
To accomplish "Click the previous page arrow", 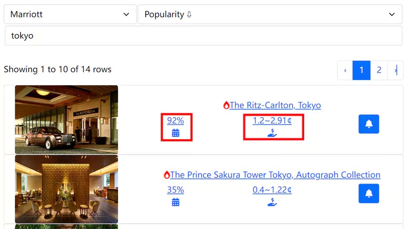I will (x=345, y=70).
